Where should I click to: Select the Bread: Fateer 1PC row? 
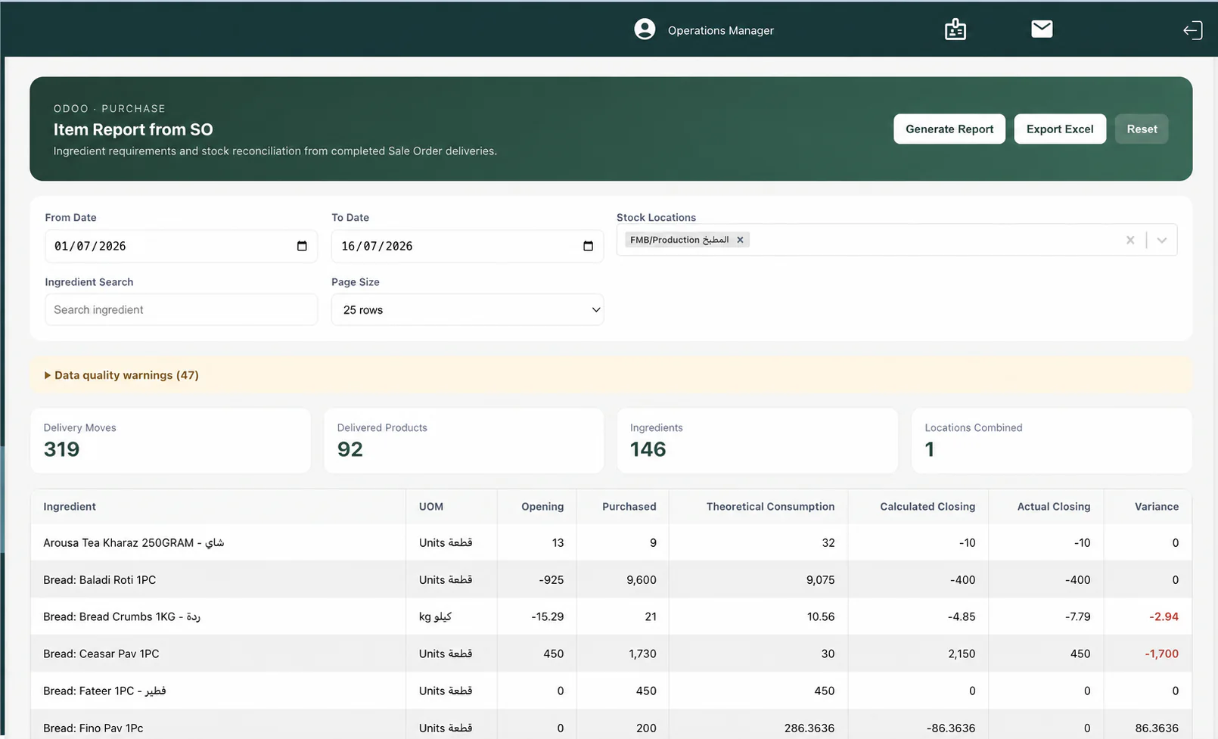point(611,691)
